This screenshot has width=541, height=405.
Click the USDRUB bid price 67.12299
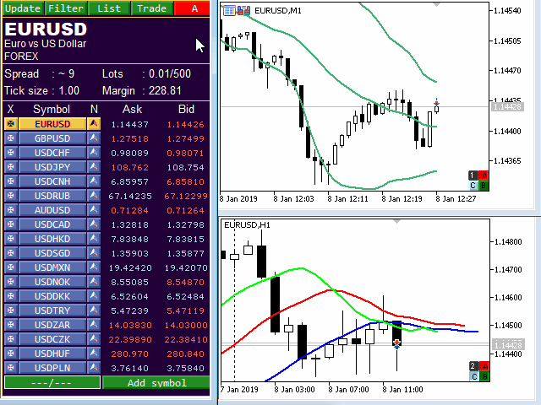click(x=186, y=196)
